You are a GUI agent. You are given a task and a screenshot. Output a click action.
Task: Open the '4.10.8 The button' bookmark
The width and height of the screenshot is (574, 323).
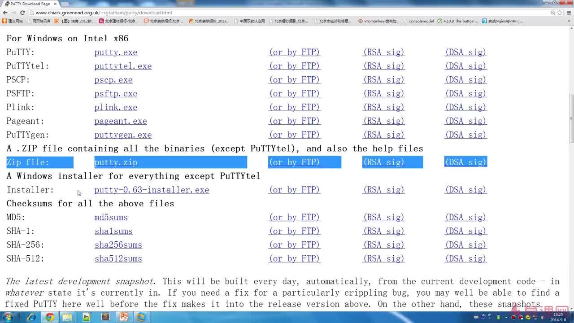[458, 21]
